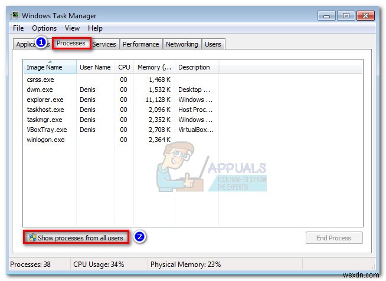This screenshot has height=281, width=386.
Task: Open the Performance tab
Action: [141, 44]
